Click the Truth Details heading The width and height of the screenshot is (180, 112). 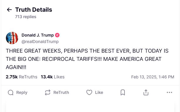34,10
